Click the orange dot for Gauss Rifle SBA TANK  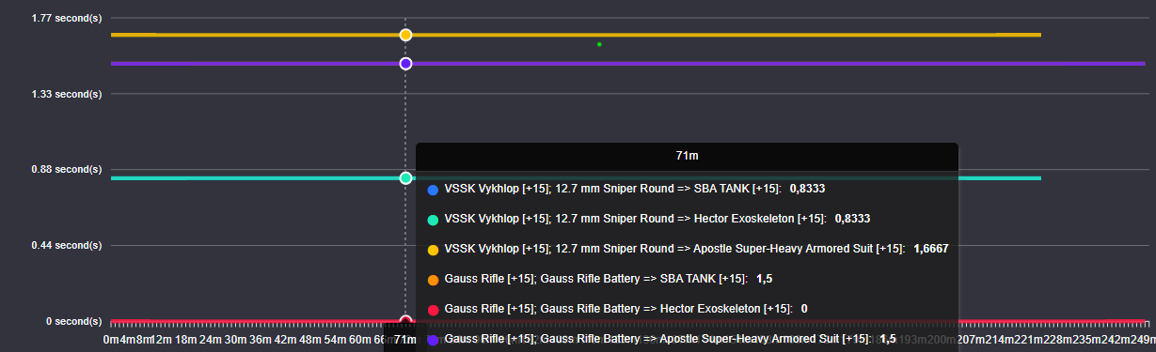(x=433, y=280)
